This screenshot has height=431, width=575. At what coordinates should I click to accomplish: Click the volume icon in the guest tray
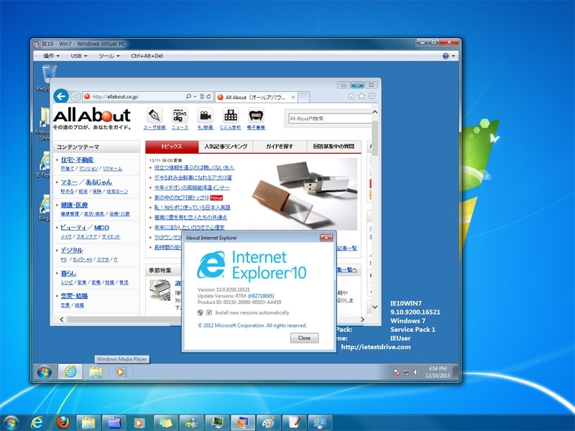417,372
